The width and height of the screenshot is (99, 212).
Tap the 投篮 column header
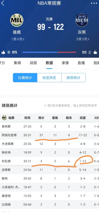coord(83,118)
